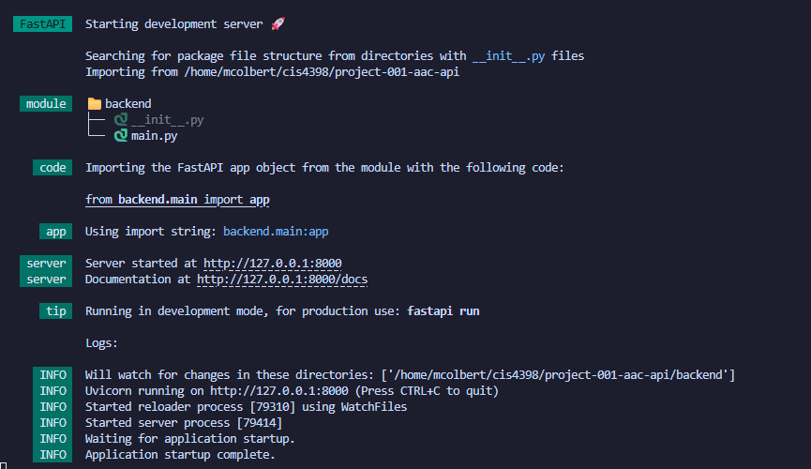Viewport: 811px width, 469px height.
Task: Click the blue __init__.py text in the search line
Action: tap(509, 55)
